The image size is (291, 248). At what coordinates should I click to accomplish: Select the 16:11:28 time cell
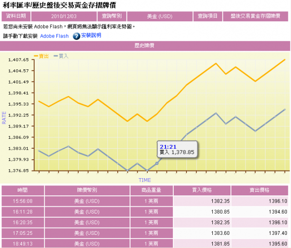23,212
